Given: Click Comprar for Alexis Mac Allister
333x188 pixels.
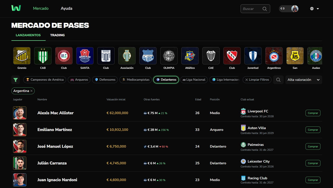Looking at the screenshot, I should coord(313,113).
